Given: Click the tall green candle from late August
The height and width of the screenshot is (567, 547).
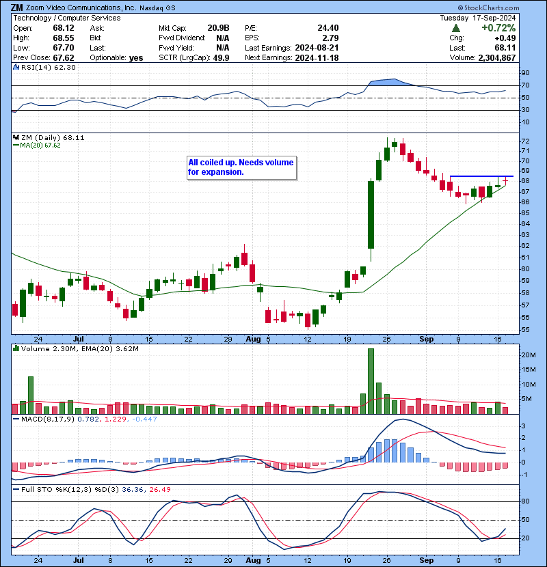Looking at the screenshot, I should pyautogui.click(x=371, y=215).
